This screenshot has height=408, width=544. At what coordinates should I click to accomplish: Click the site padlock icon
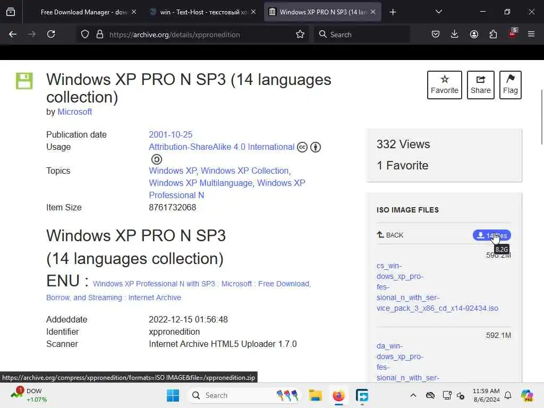(x=100, y=35)
